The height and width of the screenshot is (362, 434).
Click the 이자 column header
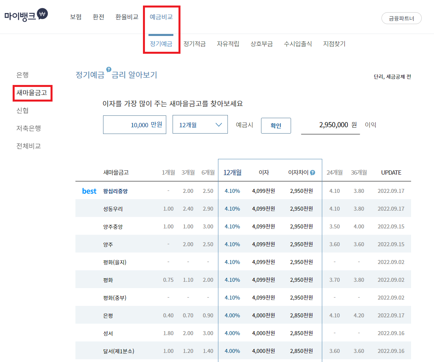point(264,173)
